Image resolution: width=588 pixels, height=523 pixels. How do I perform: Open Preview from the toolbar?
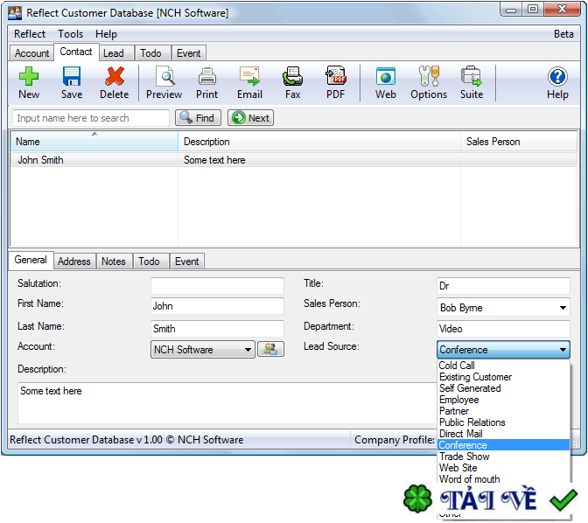[164, 77]
